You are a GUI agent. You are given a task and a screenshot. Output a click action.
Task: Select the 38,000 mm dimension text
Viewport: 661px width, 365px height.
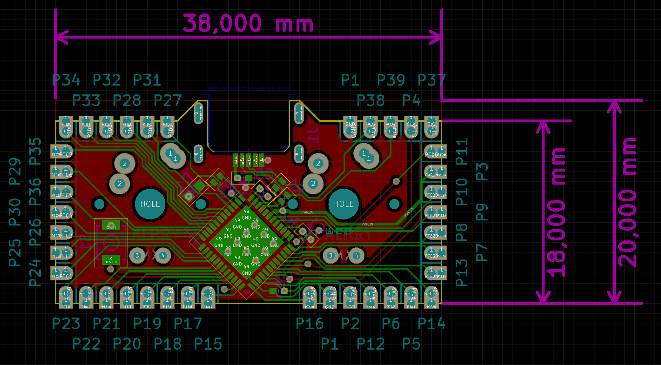(248, 23)
